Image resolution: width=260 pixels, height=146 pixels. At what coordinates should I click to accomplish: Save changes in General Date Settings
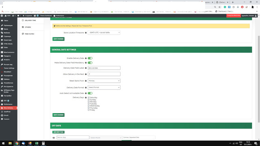(x=58, y=115)
